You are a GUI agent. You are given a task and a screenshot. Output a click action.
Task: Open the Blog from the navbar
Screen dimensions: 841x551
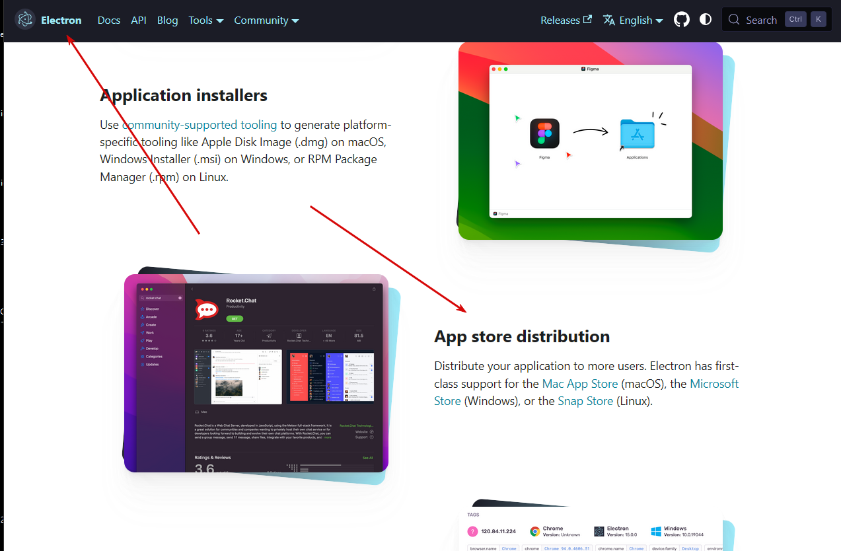(x=168, y=20)
